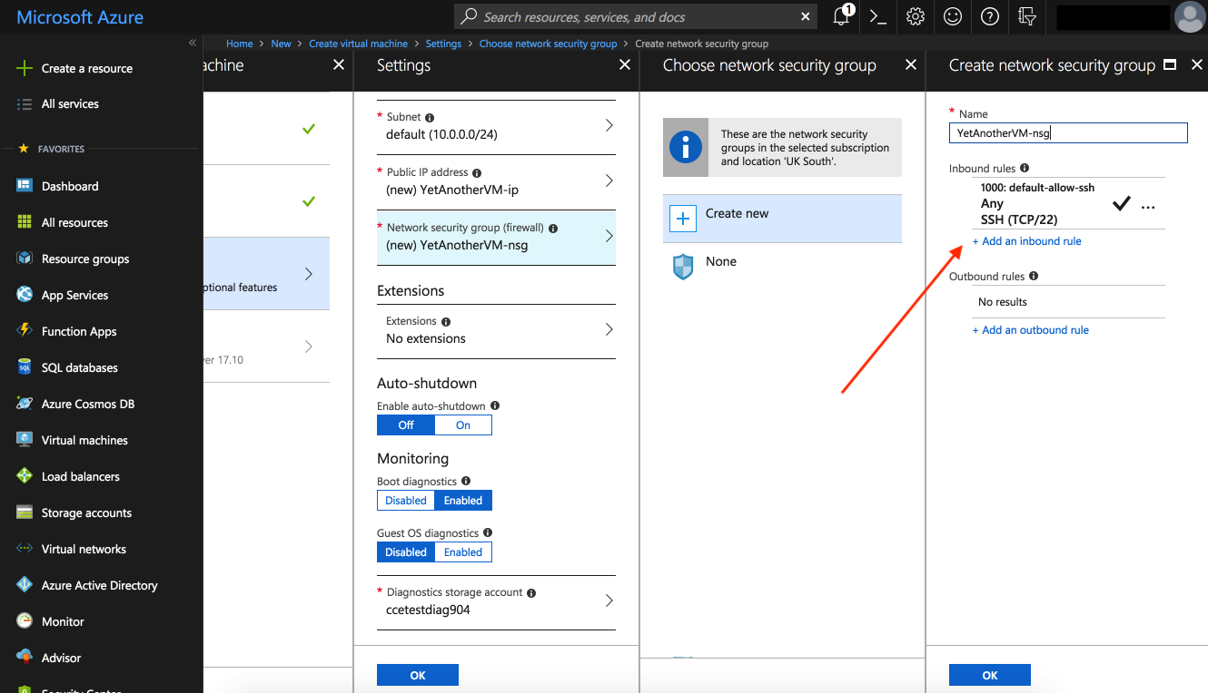Select the default-allow-ssh inbound rule
Screen dimensions: 1208x693
click(x=1068, y=203)
